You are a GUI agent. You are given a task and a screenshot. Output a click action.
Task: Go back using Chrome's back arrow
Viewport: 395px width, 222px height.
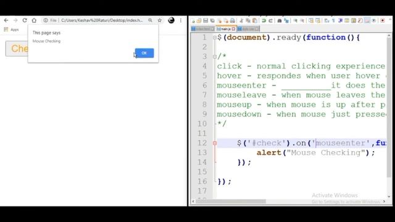6,20
